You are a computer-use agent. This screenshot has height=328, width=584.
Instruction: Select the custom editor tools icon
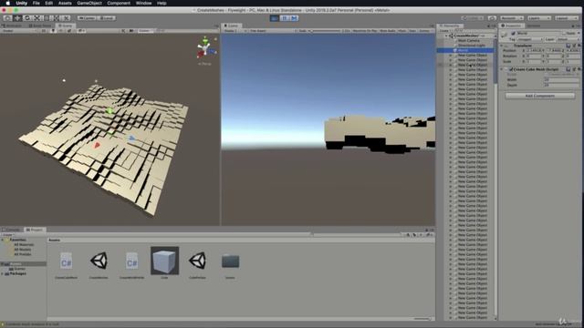[x=66, y=18]
